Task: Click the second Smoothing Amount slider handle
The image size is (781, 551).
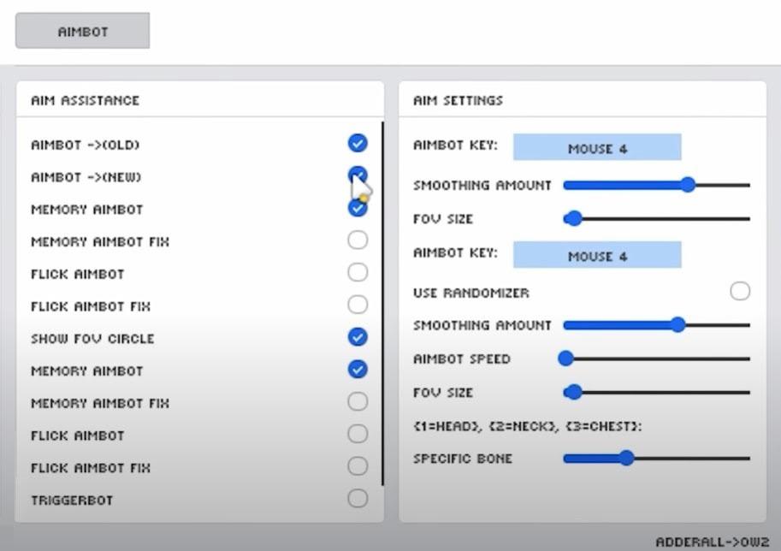Action: (x=678, y=325)
